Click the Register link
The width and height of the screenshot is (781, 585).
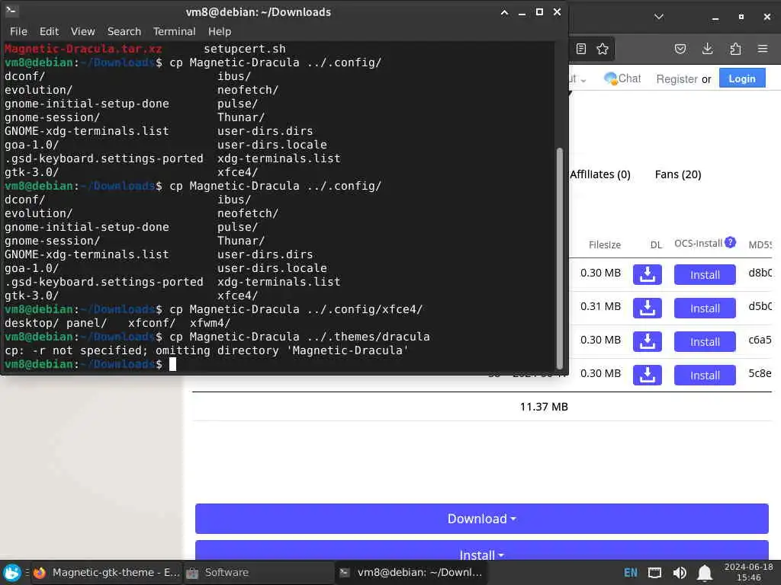click(677, 79)
